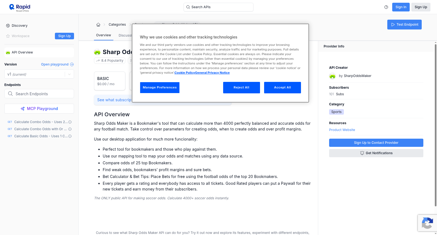The image size is (437, 235).
Task: Click info icon beside Calculate Combo Odds - Uses 2
Action: pyautogui.click(x=70, y=122)
